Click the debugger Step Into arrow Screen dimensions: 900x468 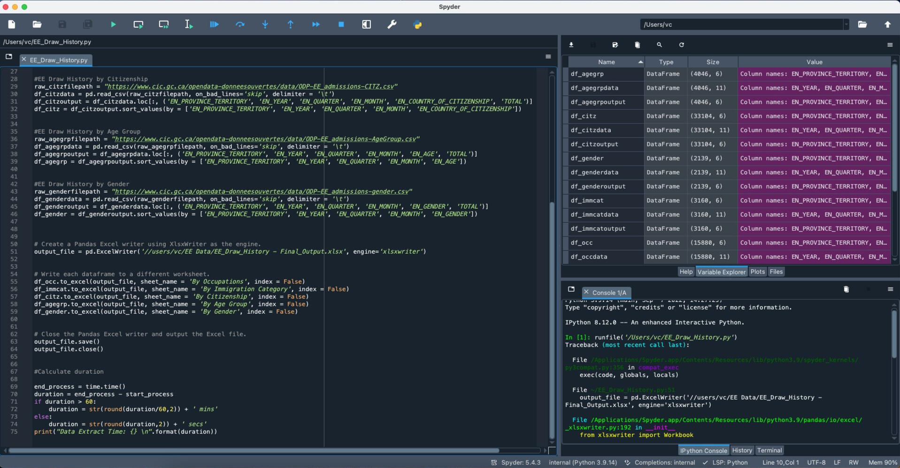265,24
